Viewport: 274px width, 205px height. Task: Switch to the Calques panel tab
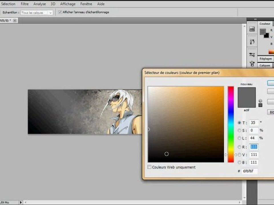click(265, 65)
